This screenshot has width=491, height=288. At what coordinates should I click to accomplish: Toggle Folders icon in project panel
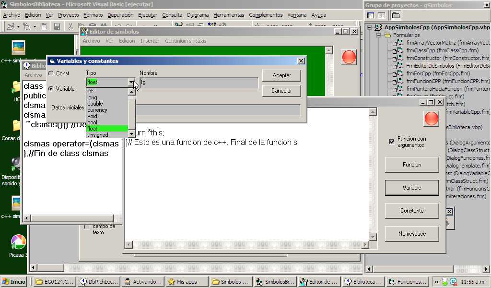(x=396, y=15)
